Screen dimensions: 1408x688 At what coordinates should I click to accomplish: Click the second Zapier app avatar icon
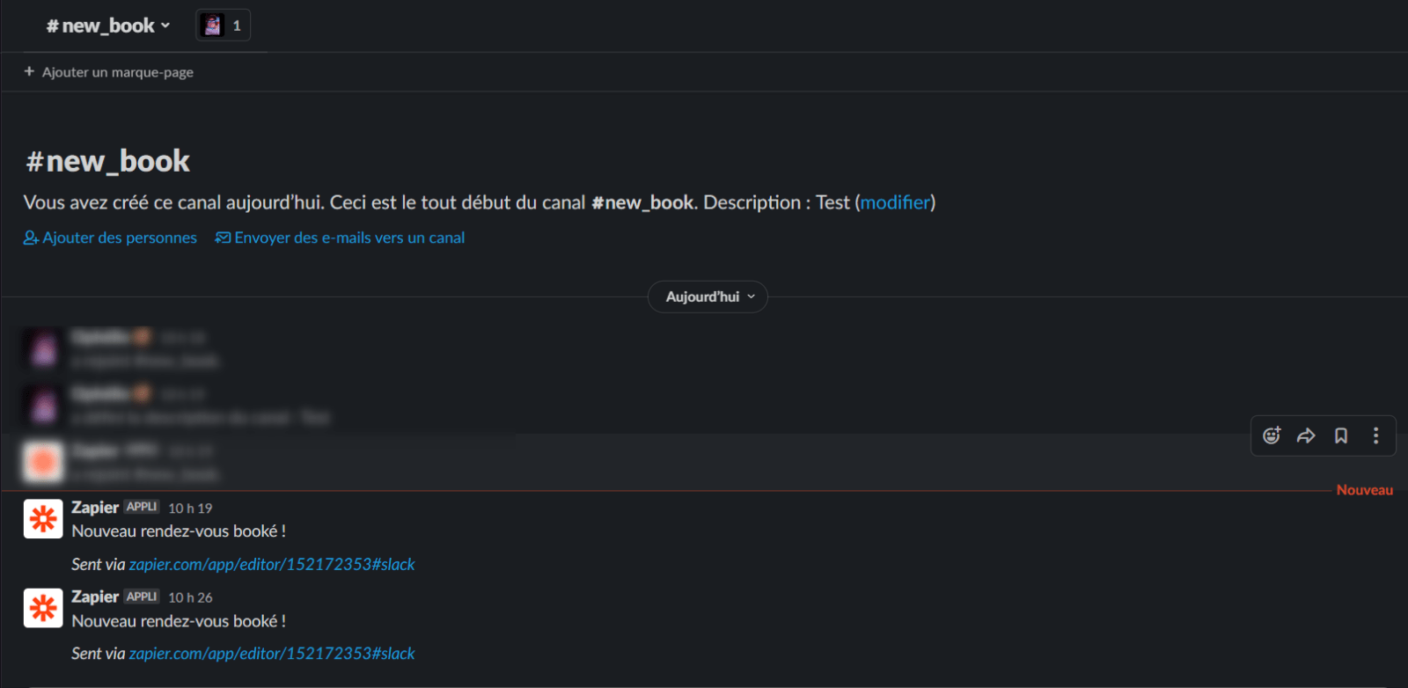click(43, 608)
